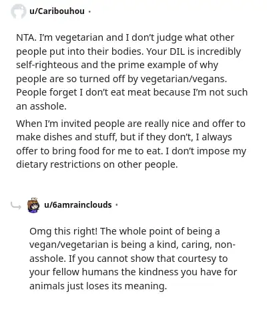The image size is (267, 310).
Task: Open u/Caribouhou's default avatar icon
Action: point(19,11)
